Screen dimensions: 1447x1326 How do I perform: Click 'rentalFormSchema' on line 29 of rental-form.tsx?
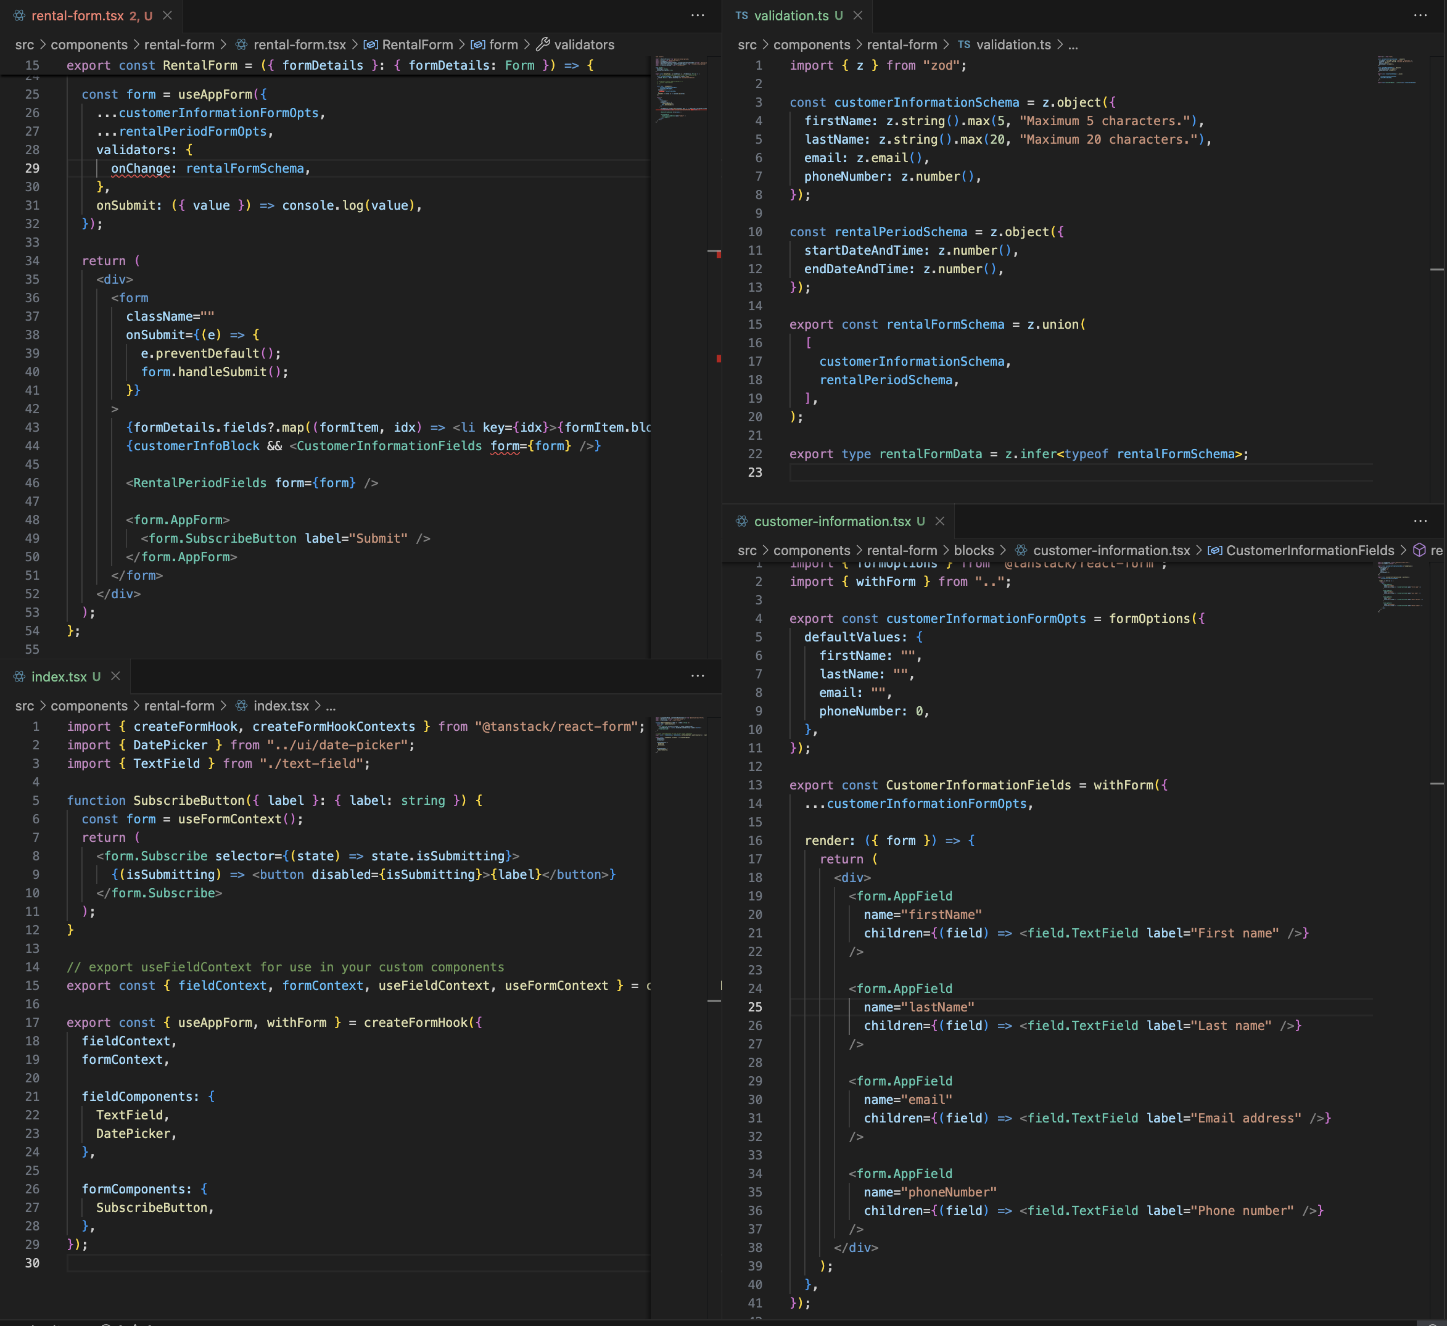[x=245, y=168]
